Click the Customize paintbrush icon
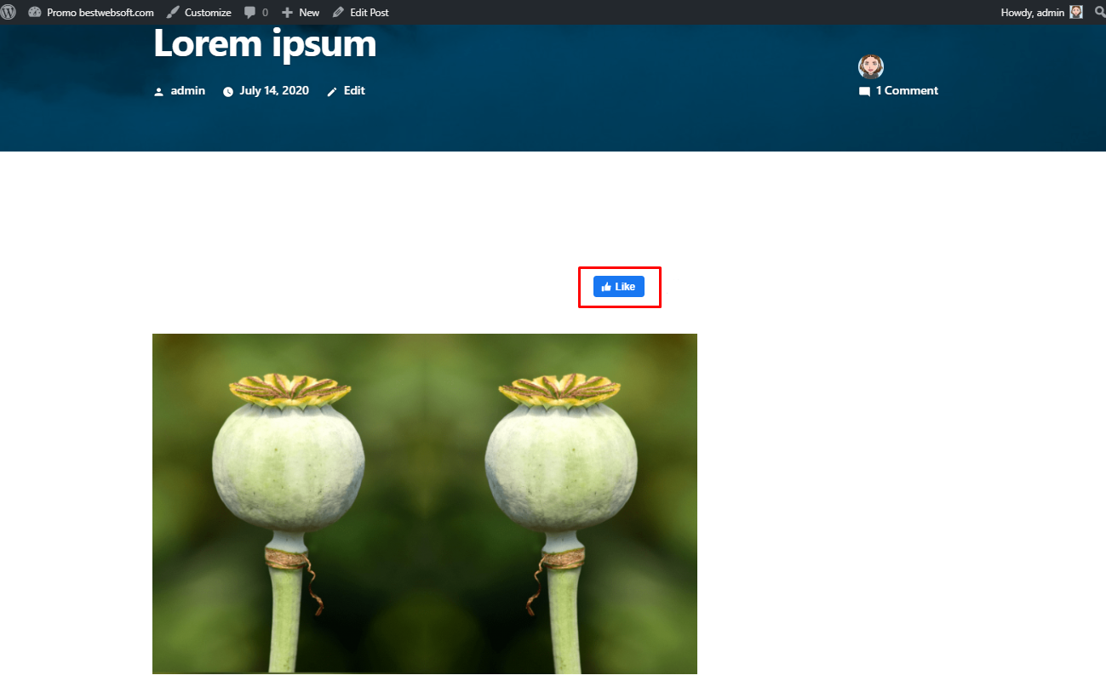The width and height of the screenshot is (1106, 681). point(173,12)
